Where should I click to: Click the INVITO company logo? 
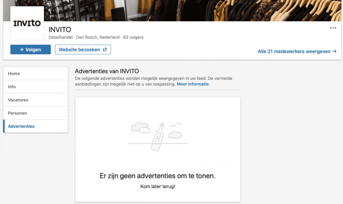pos(27,23)
